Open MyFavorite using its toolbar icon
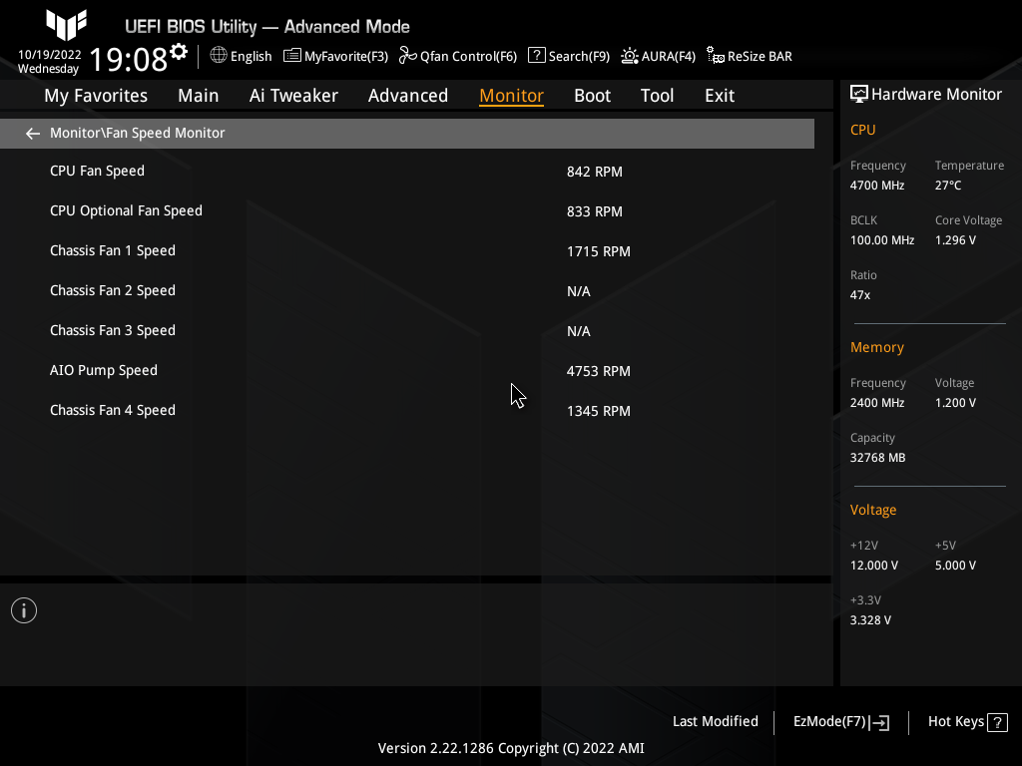This screenshot has height=766, width=1022. [291, 57]
